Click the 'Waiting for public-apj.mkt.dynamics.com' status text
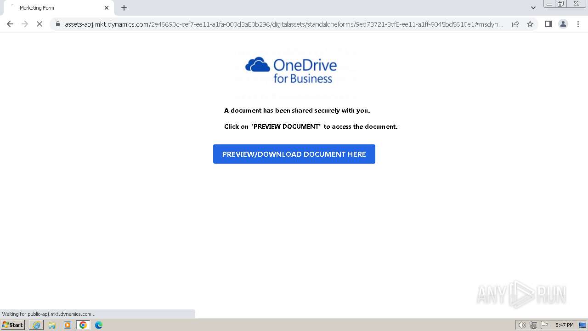 pos(49,314)
